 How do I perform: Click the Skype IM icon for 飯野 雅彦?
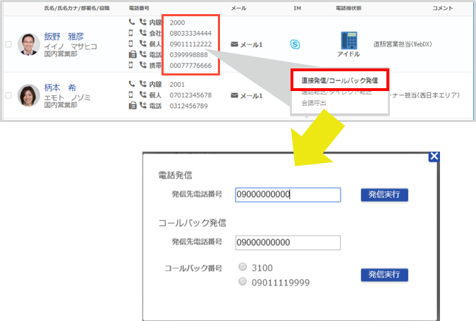[295, 44]
